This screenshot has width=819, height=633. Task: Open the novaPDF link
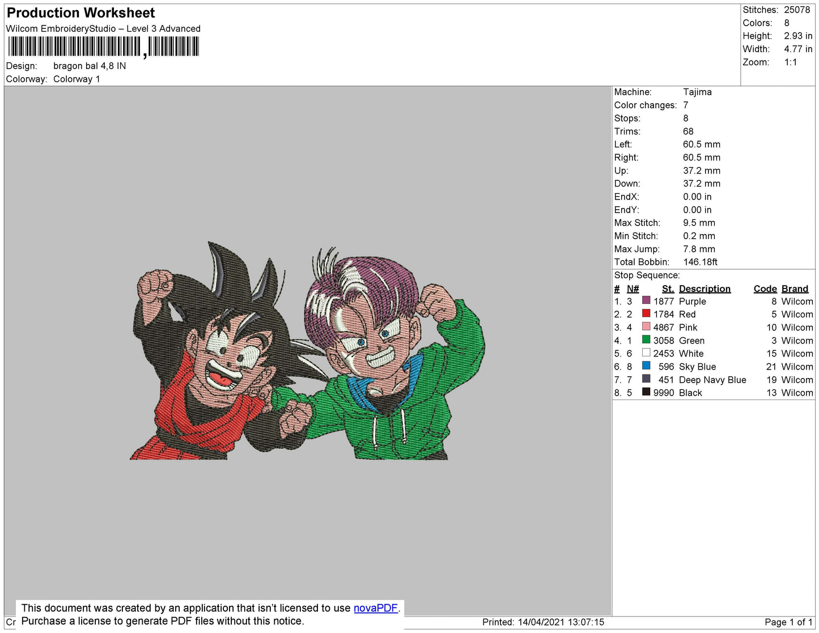(376, 608)
